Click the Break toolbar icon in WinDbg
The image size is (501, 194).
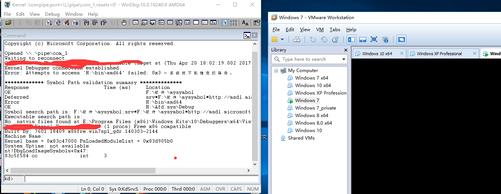[75, 23]
